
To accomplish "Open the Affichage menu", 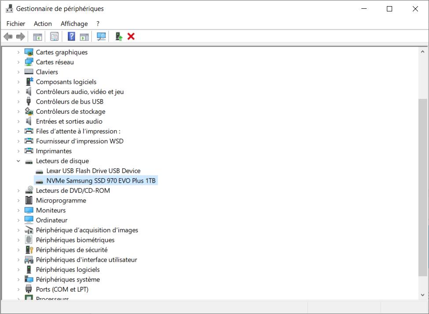I will pyautogui.click(x=74, y=24).
